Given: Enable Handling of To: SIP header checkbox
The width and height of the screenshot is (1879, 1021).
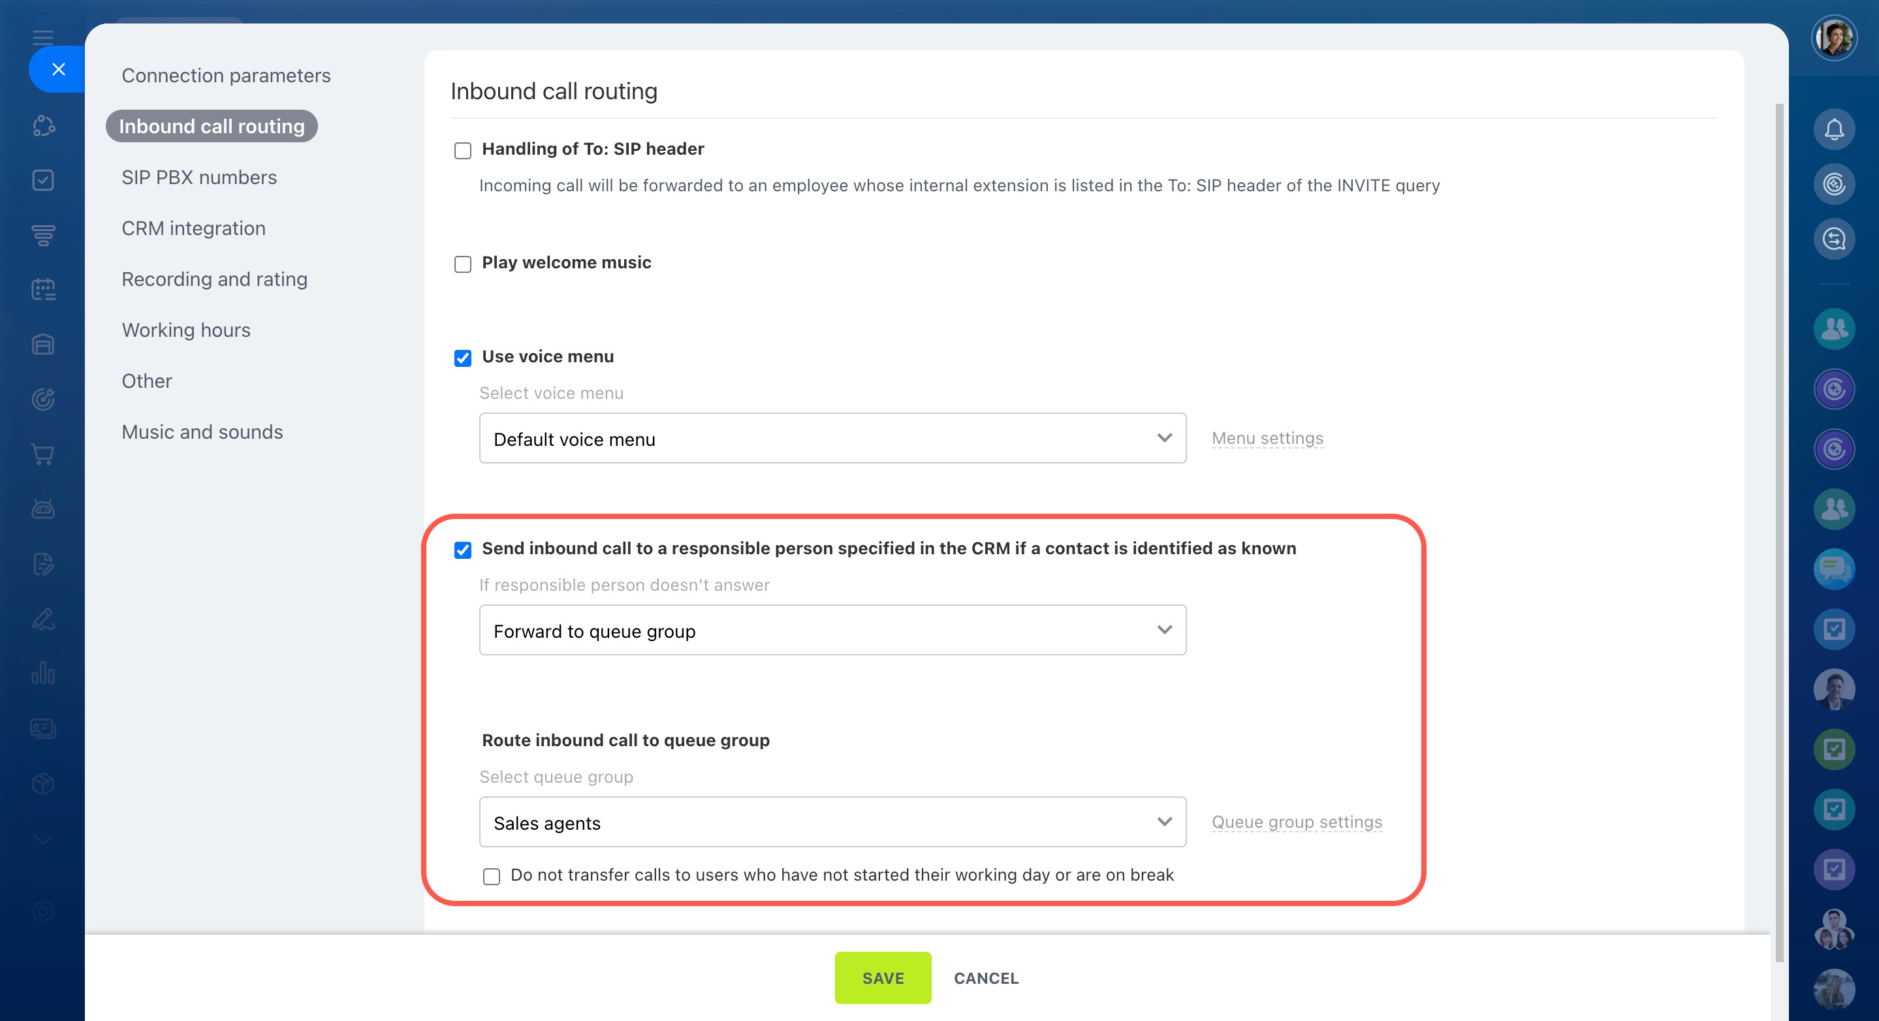Looking at the screenshot, I should coord(462,150).
